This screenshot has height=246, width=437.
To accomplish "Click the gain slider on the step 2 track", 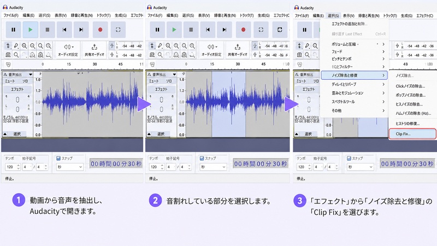I will [x=161, y=99].
